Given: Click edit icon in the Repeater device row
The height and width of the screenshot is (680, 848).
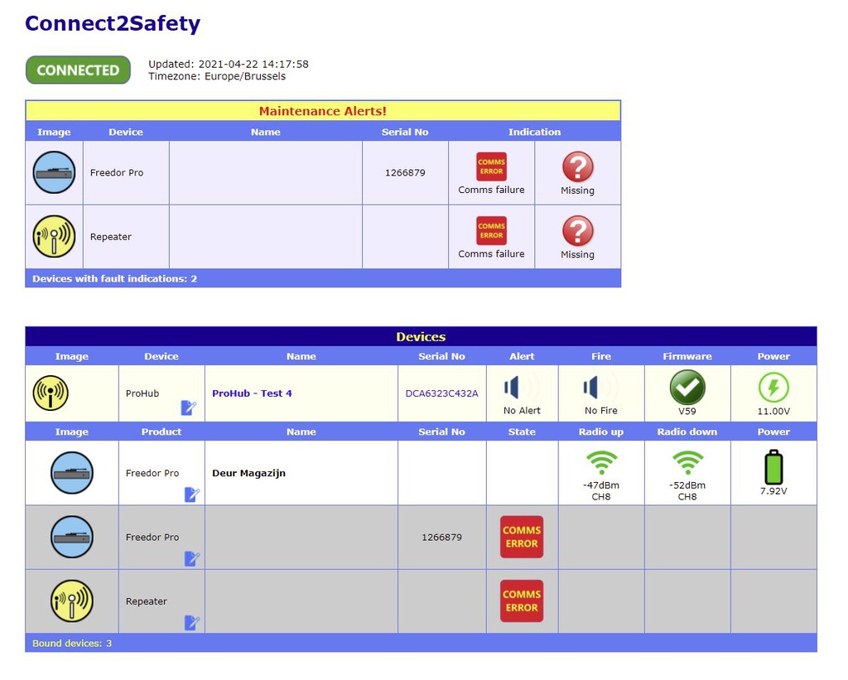Looking at the screenshot, I should pyautogui.click(x=191, y=622).
